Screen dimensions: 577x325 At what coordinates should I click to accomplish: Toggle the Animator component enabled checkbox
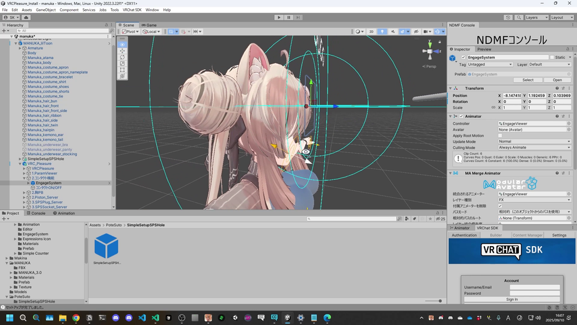tap(461, 116)
